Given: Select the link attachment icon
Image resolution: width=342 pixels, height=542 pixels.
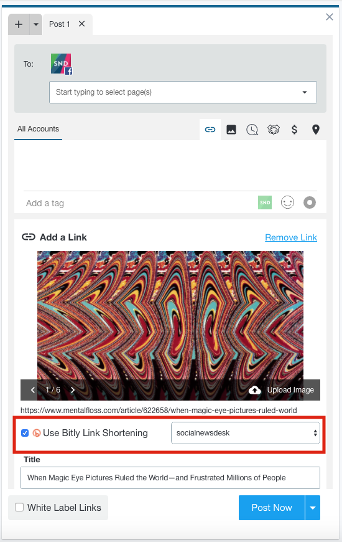Looking at the screenshot, I should tap(210, 130).
